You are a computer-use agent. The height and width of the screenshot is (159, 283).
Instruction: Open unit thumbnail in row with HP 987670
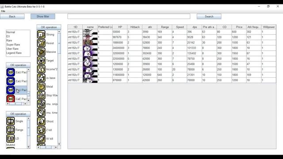point(90,37)
